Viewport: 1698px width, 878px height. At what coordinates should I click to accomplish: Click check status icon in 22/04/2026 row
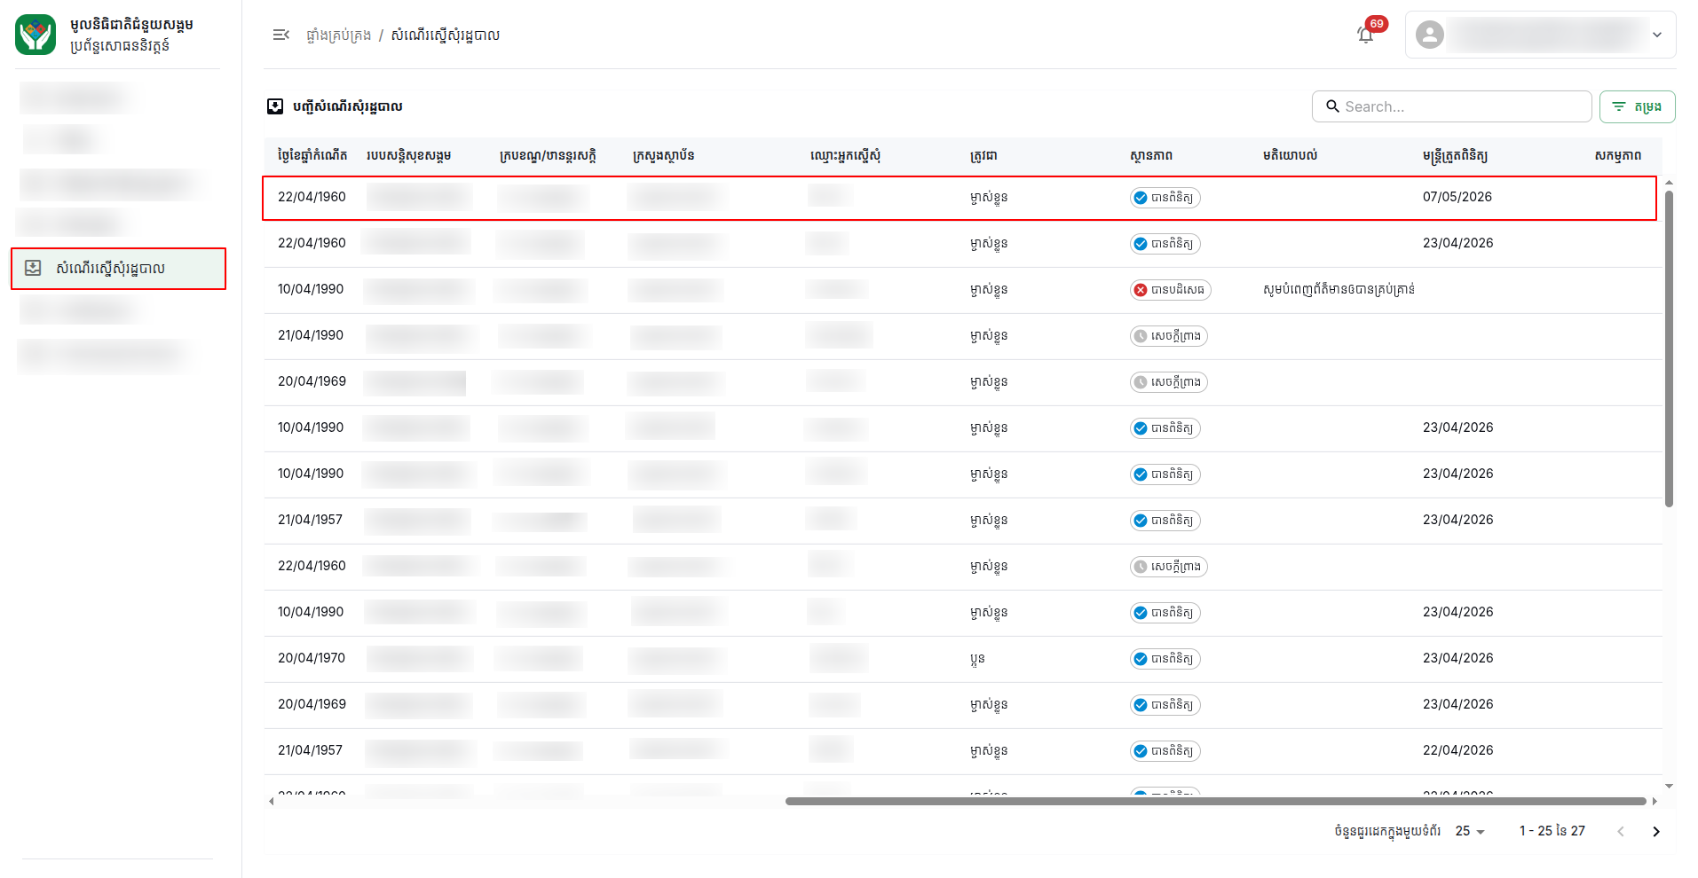[1141, 751]
